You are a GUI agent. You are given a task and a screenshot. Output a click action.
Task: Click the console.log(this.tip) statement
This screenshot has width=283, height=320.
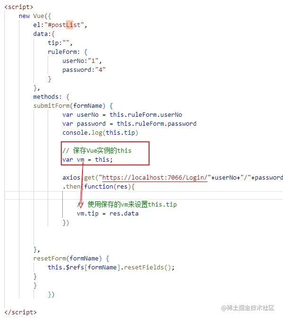(100, 133)
